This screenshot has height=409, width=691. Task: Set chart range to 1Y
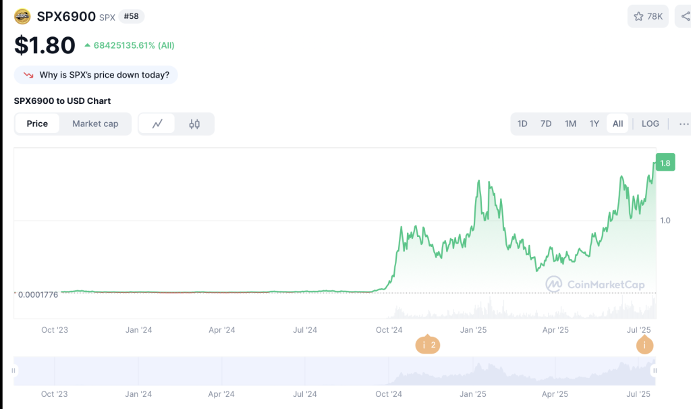[595, 124]
